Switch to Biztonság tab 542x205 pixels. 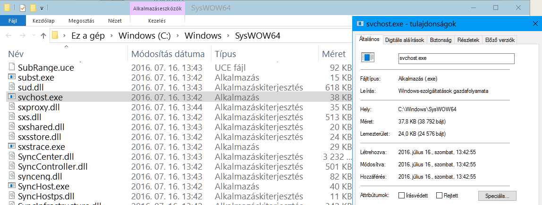440,40
